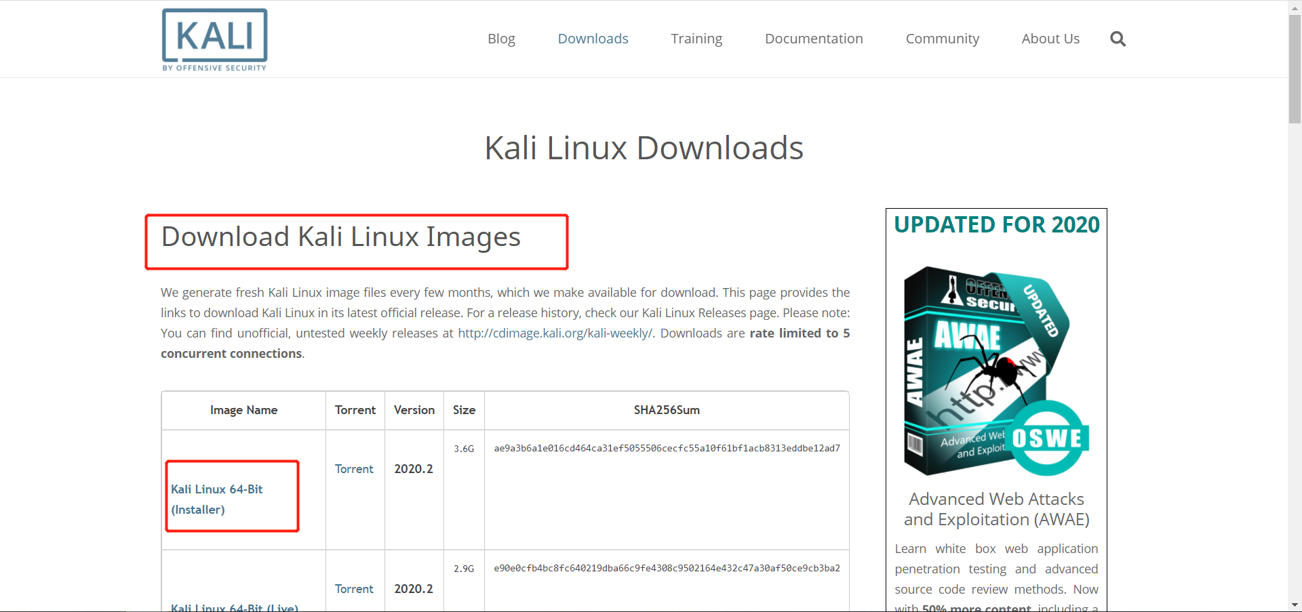Open Advanced Web Attacks and Exploitation title
The width and height of the screenshot is (1302, 612).
coord(996,509)
